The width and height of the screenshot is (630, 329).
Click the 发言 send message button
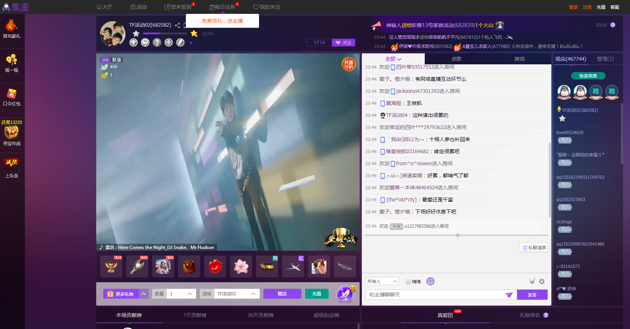[x=532, y=295]
